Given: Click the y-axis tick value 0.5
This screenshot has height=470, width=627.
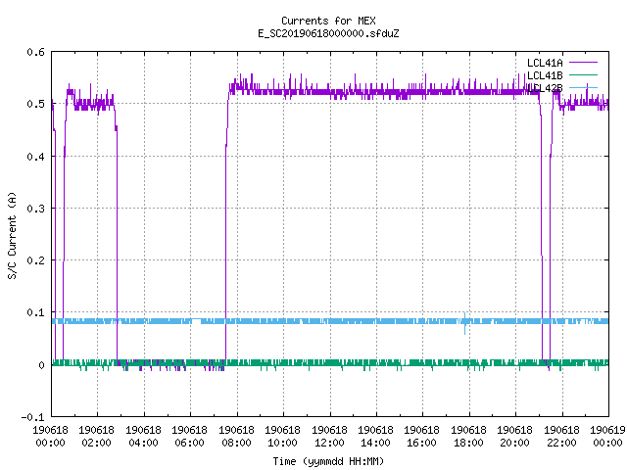Looking at the screenshot, I should [35, 104].
